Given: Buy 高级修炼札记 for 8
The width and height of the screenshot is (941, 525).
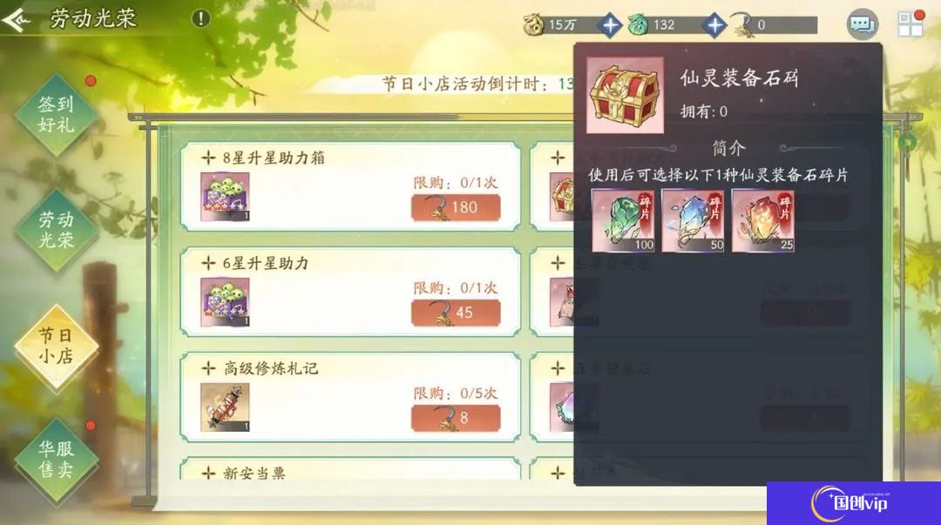Looking at the screenshot, I should coord(456,418).
